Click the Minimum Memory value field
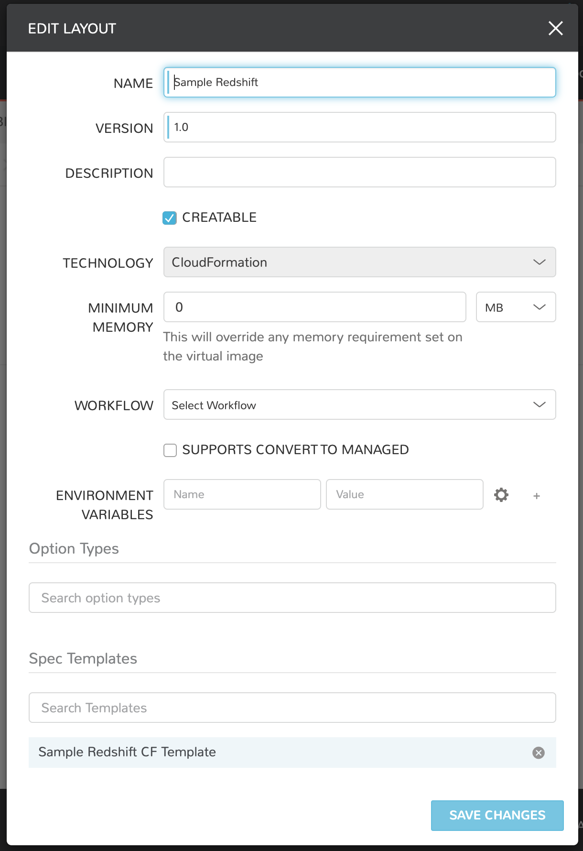Viewport: 583px width, 851px height. tap(314, 307)
